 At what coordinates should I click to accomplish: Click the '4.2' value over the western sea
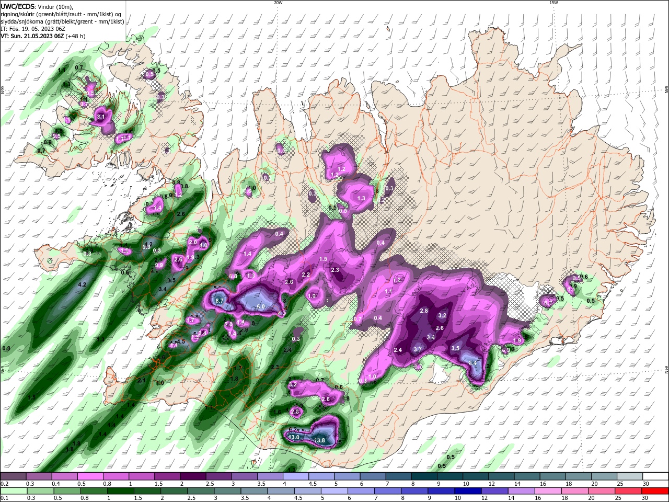[82, 284]
